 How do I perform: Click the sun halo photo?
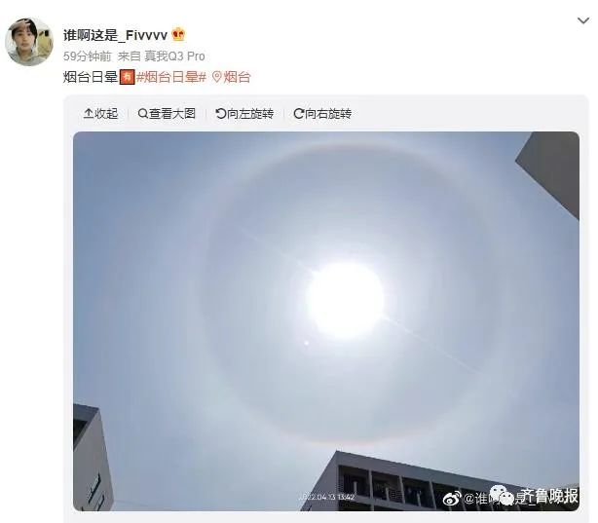[326, 321]
